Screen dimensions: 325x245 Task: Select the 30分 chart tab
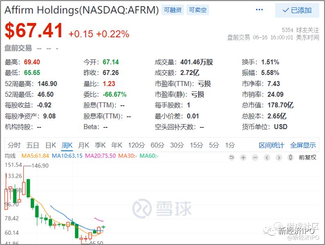(177, 145)
